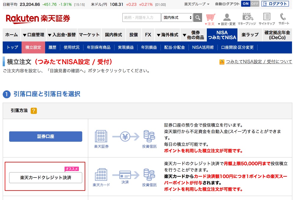Viewport: 295px width, 200px height.
Task: Open the 年別損益 sub-menu item
Action: (149, 47)
